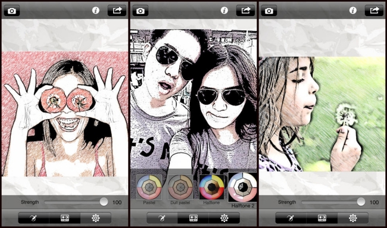Click the Strength label in right screen
Image resolution: width=387 pixels, height=228 pixels.
click(287, 202)
